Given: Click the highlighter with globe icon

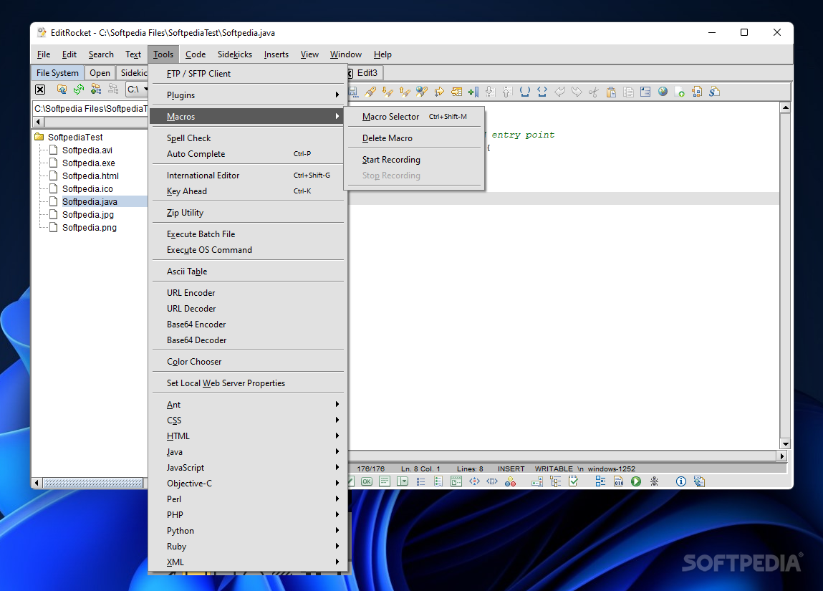Looking at the screenshot, I should pos(421,92).
